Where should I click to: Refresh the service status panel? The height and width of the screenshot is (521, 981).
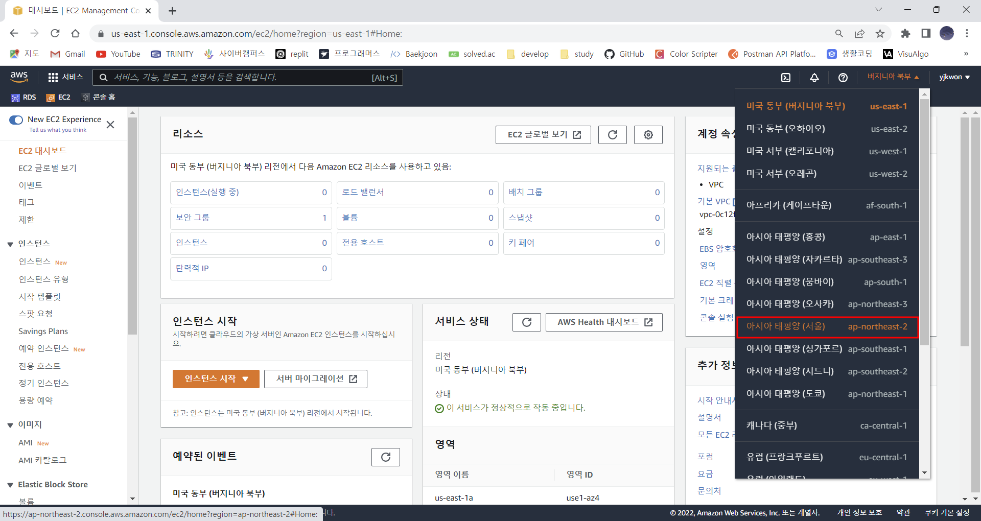pyautogui.click(x=527, y=322)
